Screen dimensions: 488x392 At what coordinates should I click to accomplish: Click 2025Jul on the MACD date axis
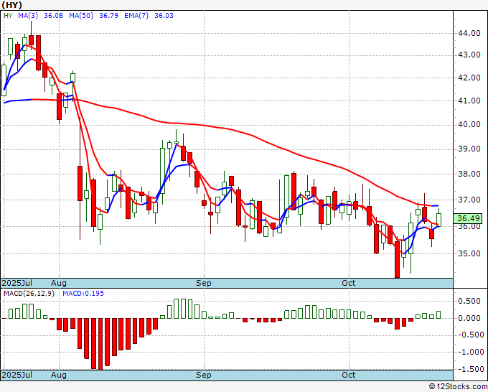(x=17, y=375)
